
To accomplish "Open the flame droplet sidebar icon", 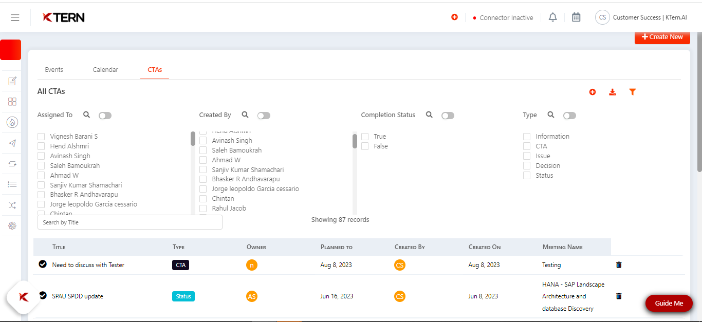I will coord(12,122).
